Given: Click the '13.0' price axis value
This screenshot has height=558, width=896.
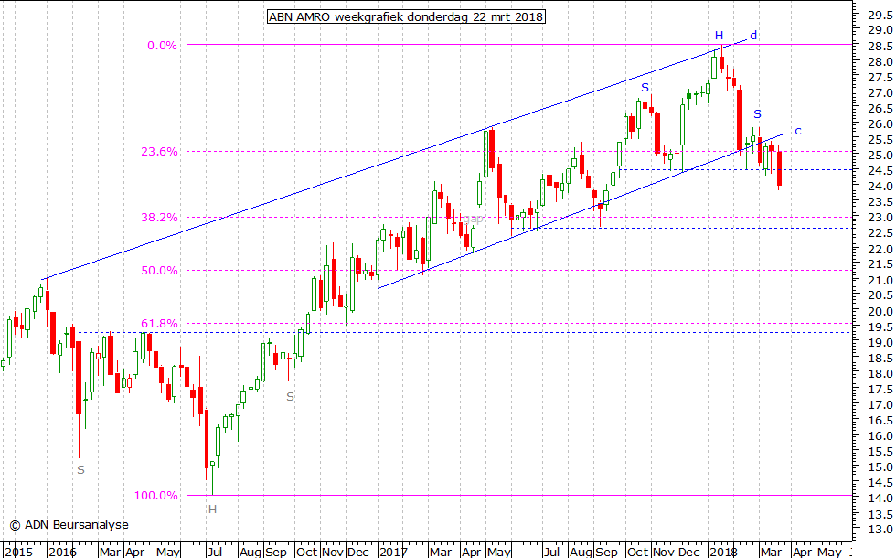Looking at the screenshot, I should (x=880, y=530).
